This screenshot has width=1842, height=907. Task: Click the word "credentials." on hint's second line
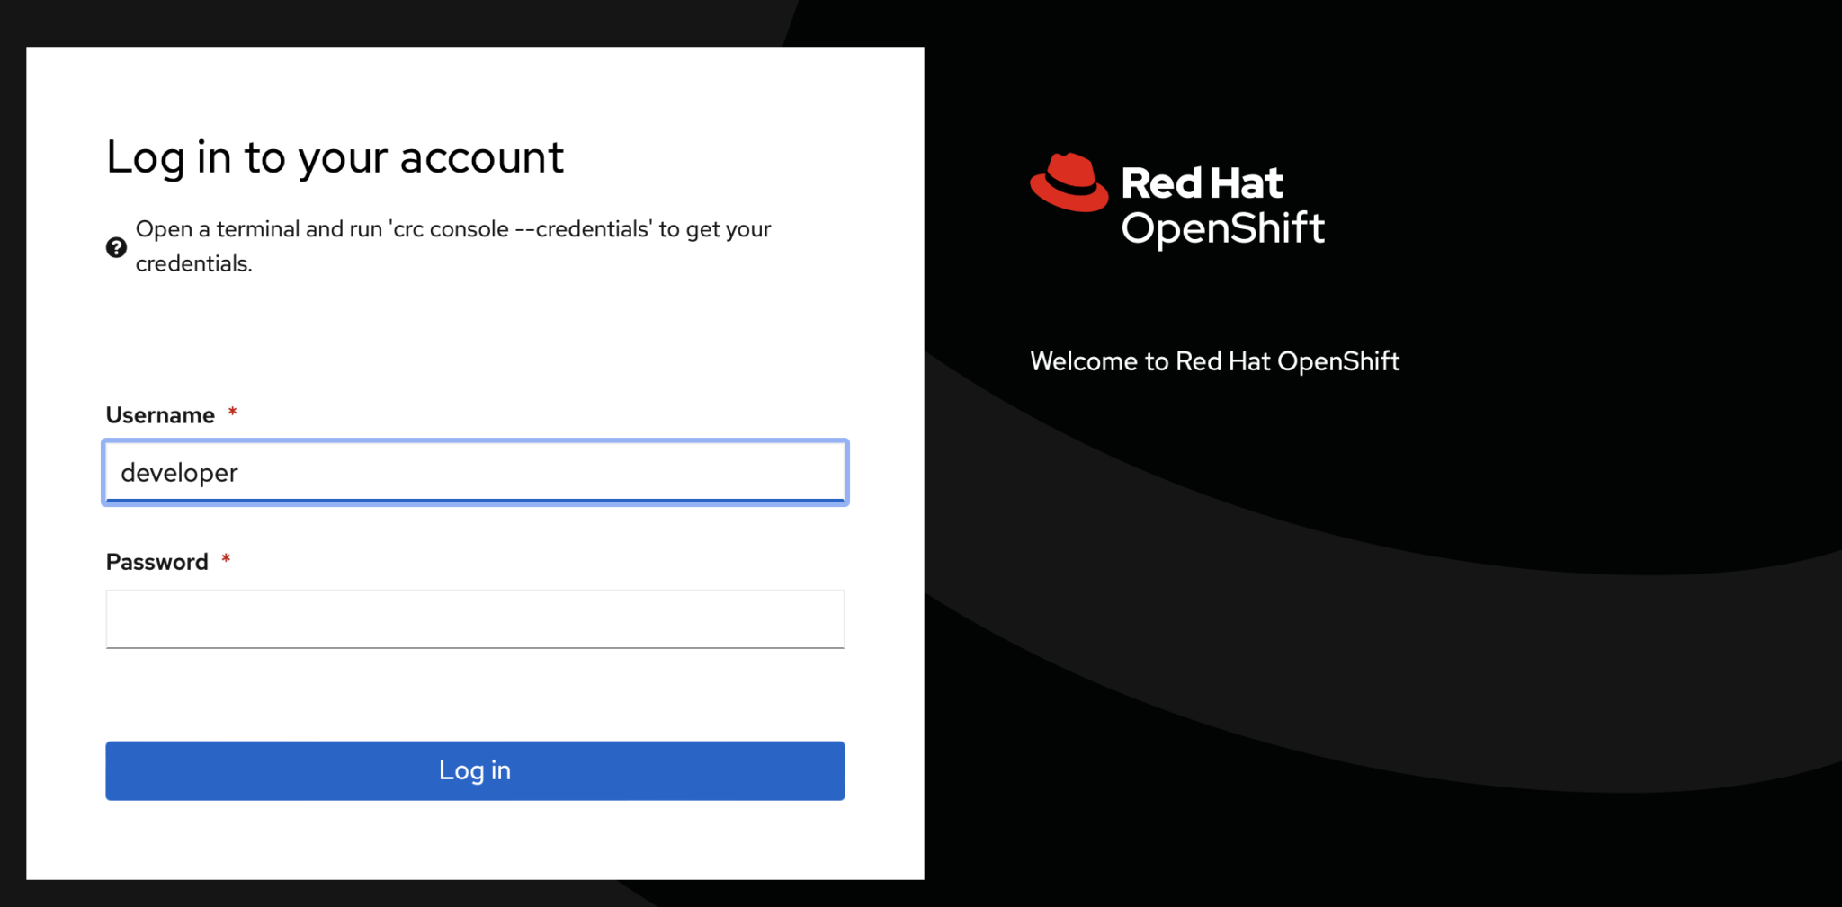coord(193,264)
